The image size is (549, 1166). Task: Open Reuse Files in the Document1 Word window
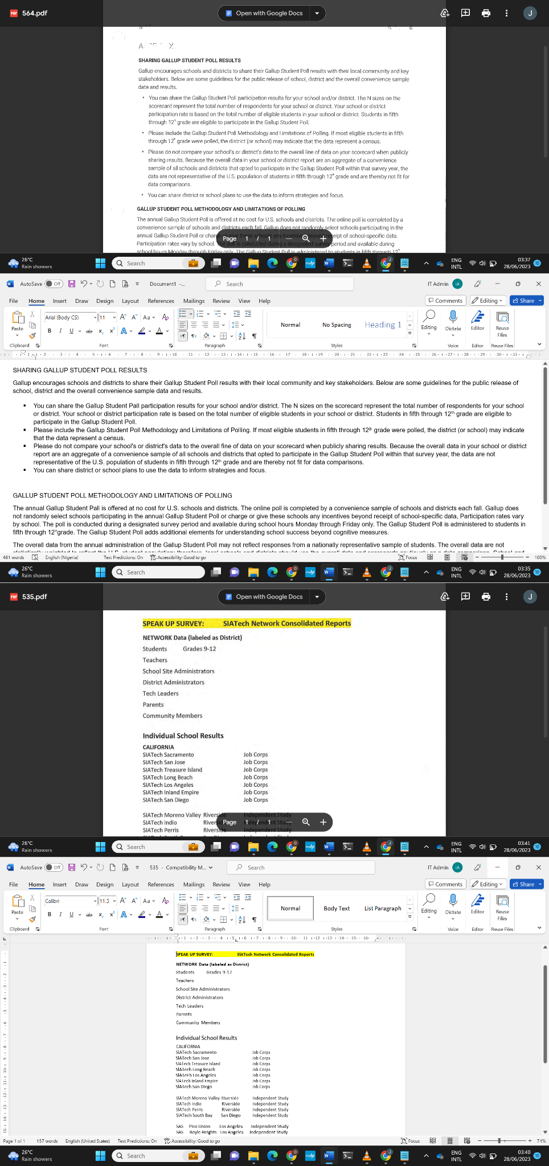[502, 325]
